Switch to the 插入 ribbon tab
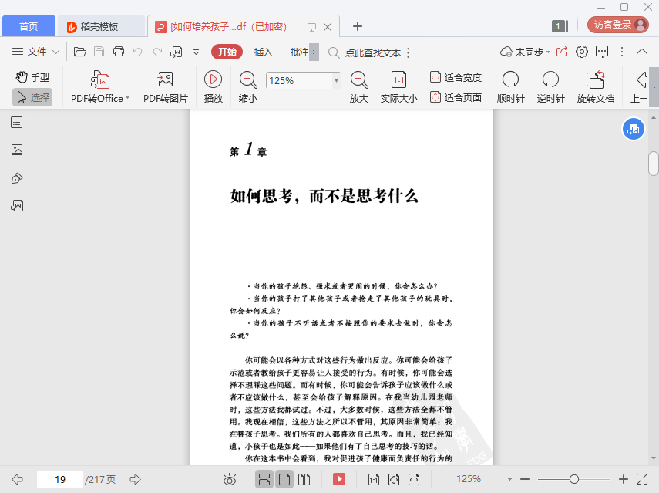 [x=263, y=52]
